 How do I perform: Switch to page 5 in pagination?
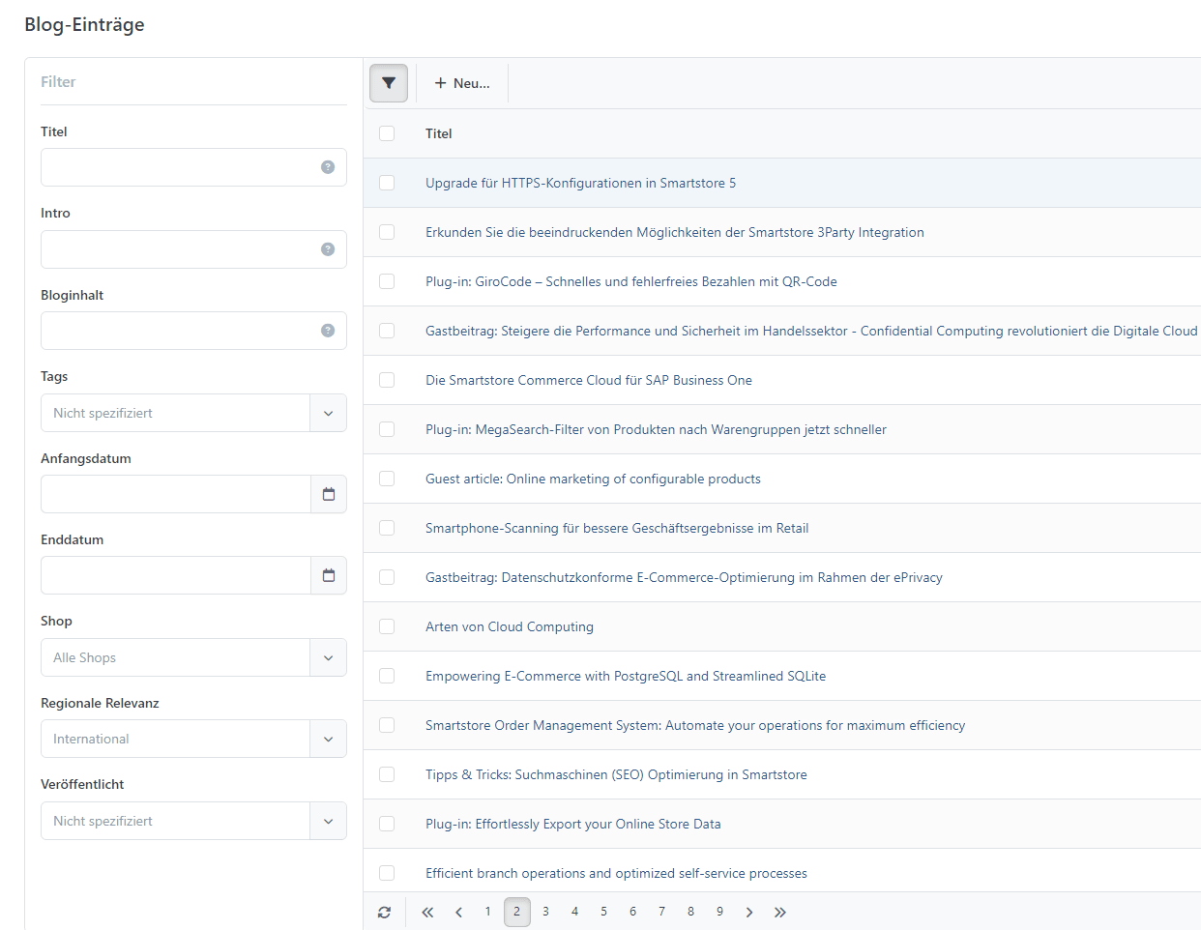pos(603,912)
